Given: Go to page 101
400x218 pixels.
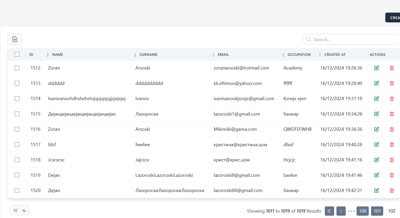Looking at the screenshot, I should click(x=377, y=211).
